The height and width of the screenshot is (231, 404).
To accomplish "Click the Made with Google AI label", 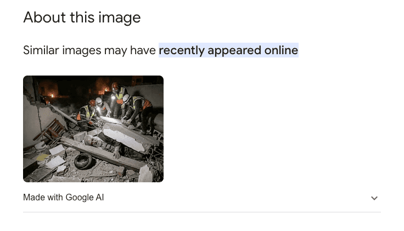I will (63, 198).
